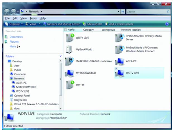Open Pictures favorite link

coord(14,42)
